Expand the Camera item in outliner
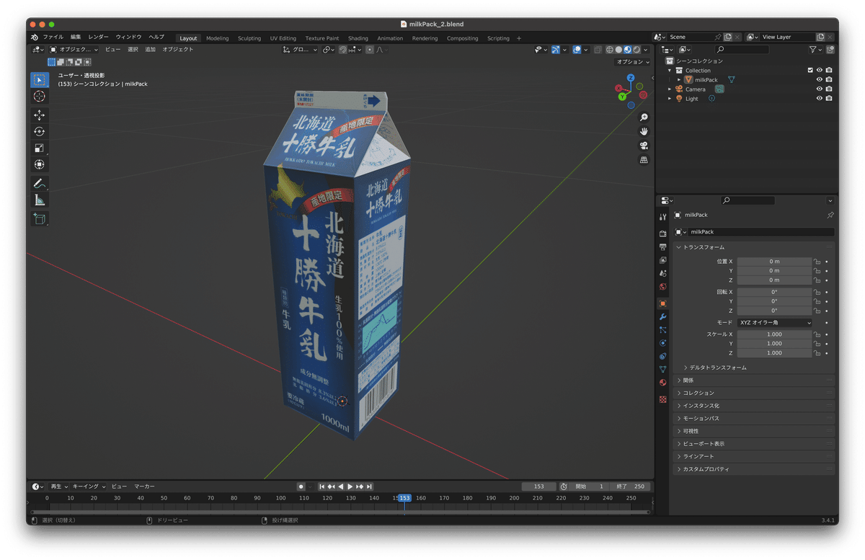Viewport: 865px width, 560px height. tap(670, 89)
